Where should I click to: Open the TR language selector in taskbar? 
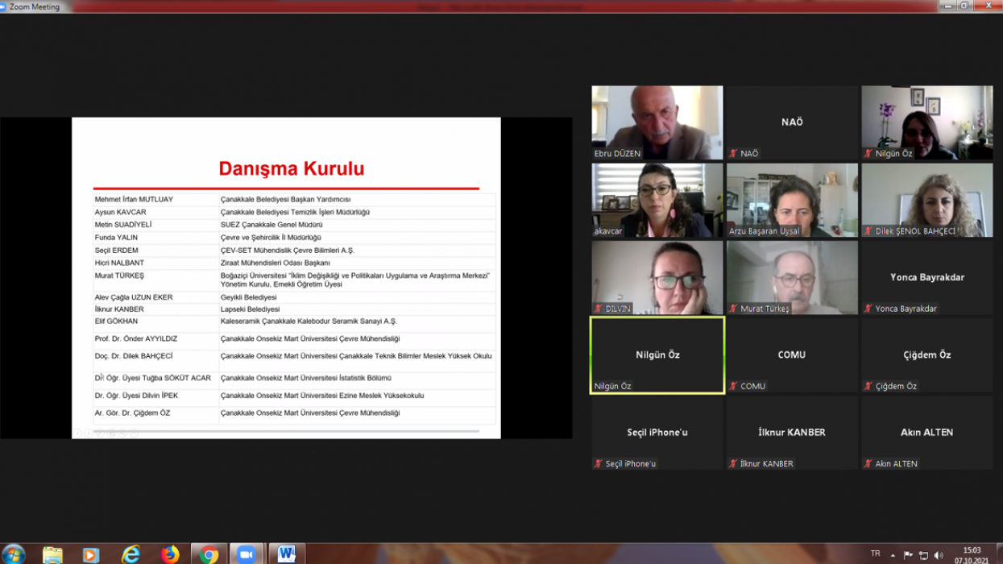tap(876, 554)
